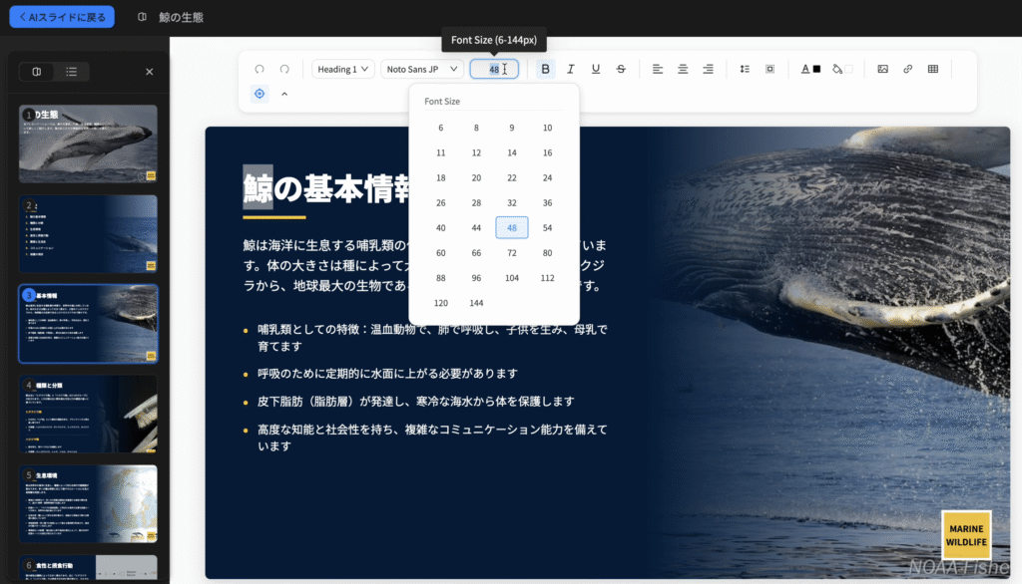Click bullet text 皮下脂肪（脂肪層）が発達し

[x=416, y=402]
